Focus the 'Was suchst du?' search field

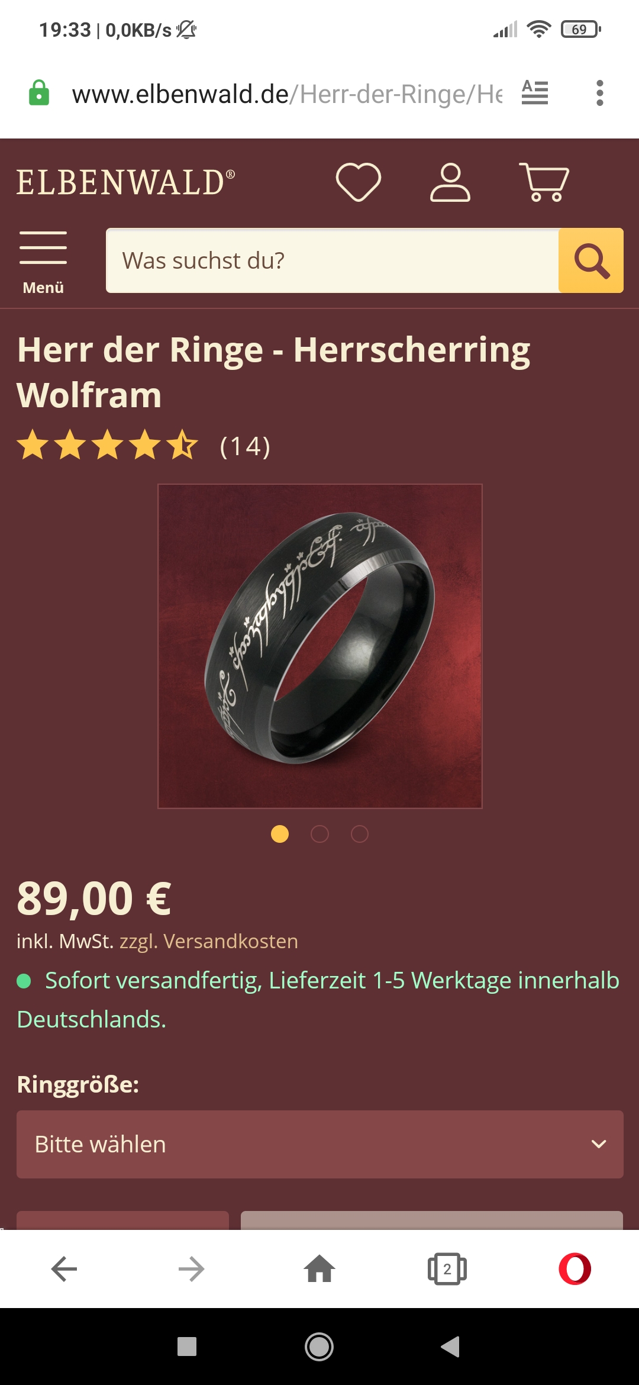[333, 260]
